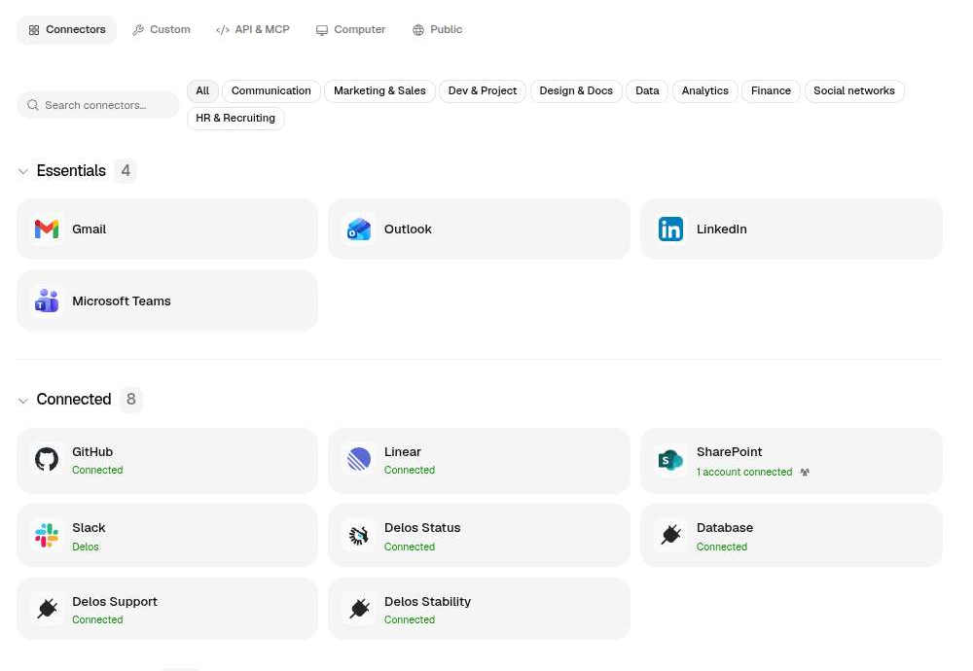Click the Connected status under Linear
Image resolution: width=973 pixels, height=671 pixels.
tap(410, 470)
